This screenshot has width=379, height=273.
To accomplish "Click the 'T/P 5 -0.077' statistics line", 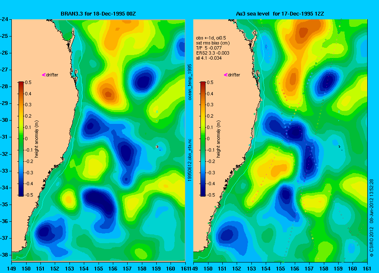I will [x=209, y=48].
